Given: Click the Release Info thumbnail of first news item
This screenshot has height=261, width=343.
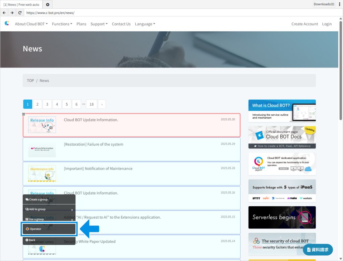Looking at the screenshot, I should click(42, 125).
